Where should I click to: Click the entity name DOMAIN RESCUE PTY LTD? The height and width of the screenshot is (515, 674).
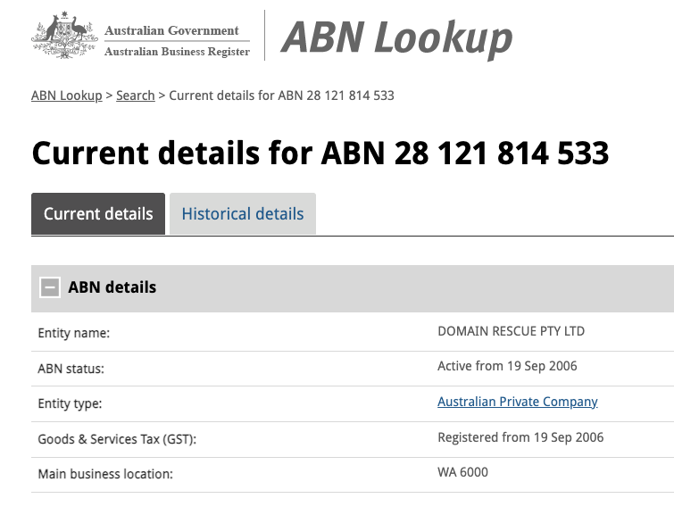click(x=512, y=331)
